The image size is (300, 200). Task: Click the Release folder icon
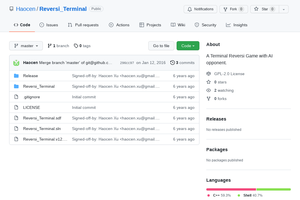(16, 76)
